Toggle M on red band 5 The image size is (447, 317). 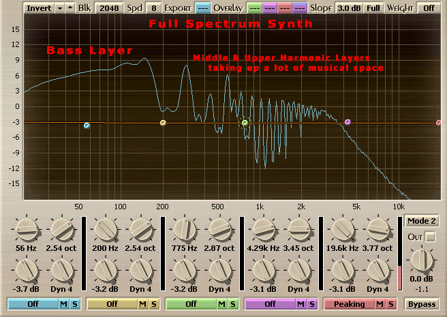click(x=380, y=304)
